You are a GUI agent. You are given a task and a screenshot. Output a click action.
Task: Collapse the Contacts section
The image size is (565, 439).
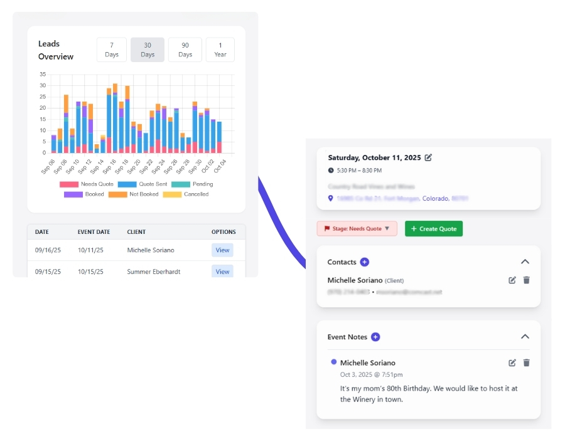[525, 262]
